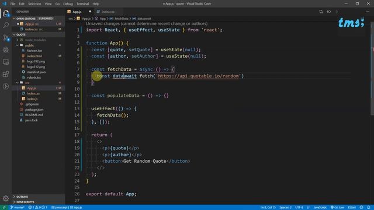374x210 pixels.
Task: Open the Help menu
Action: pyautogui.click(x=96, y=4)
